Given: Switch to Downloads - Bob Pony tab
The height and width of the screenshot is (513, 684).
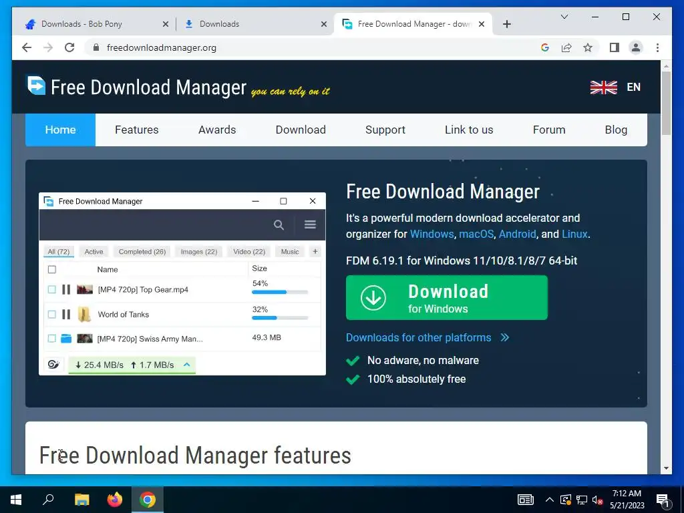Looking at the screenshot, I should (96, 24).
